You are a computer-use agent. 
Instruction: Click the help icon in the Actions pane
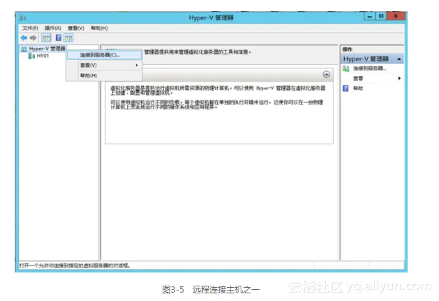tap(345, 88)
